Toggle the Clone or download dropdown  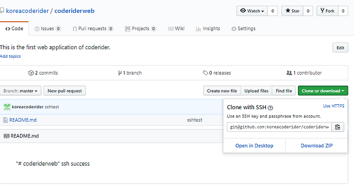click(x=323, y=91)
